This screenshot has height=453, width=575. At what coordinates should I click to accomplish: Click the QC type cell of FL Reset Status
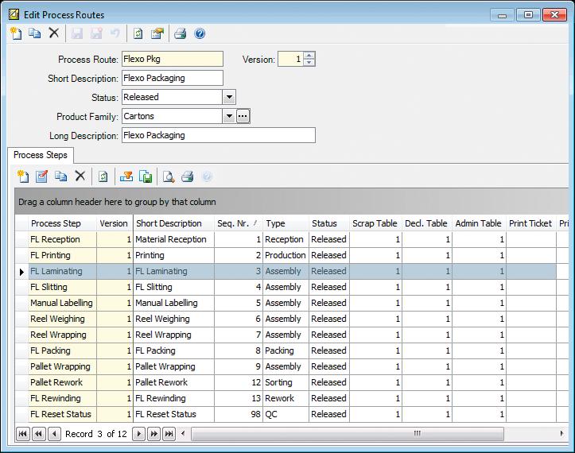(x=286, y=414)
